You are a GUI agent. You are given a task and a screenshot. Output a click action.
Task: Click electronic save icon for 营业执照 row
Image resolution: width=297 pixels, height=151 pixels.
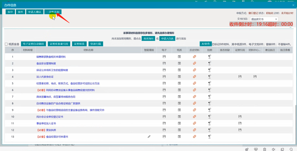point(164,130)
